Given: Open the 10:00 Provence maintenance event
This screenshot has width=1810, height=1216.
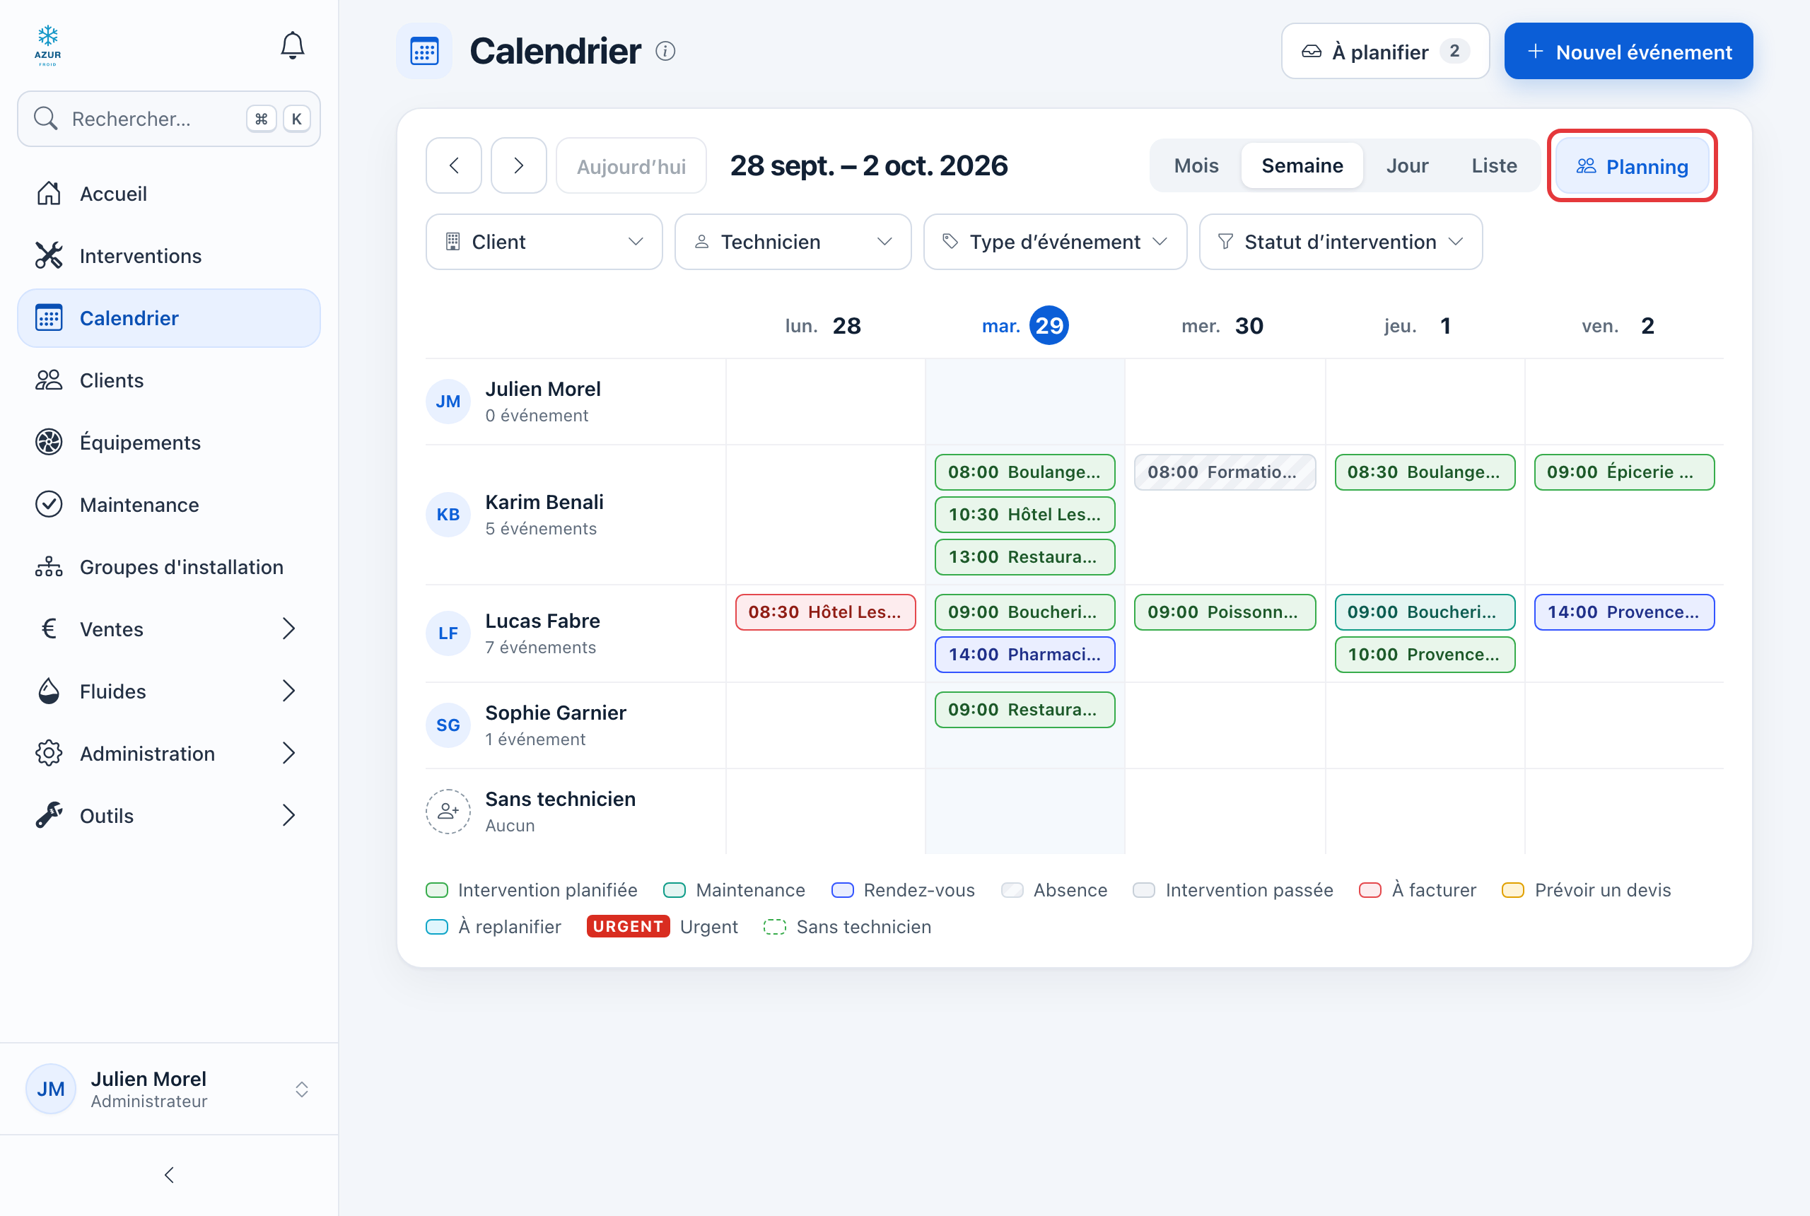Looking at the screenshot, I should click(x=1425, y=654).
